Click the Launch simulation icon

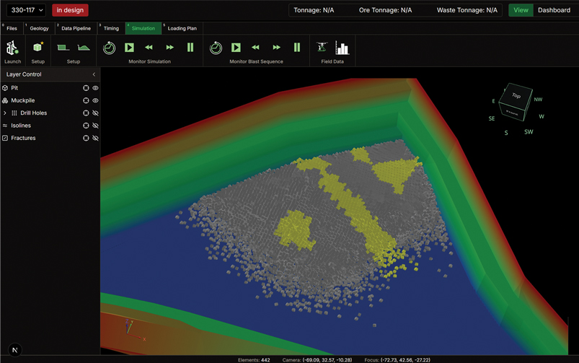(x=12, y=48)
